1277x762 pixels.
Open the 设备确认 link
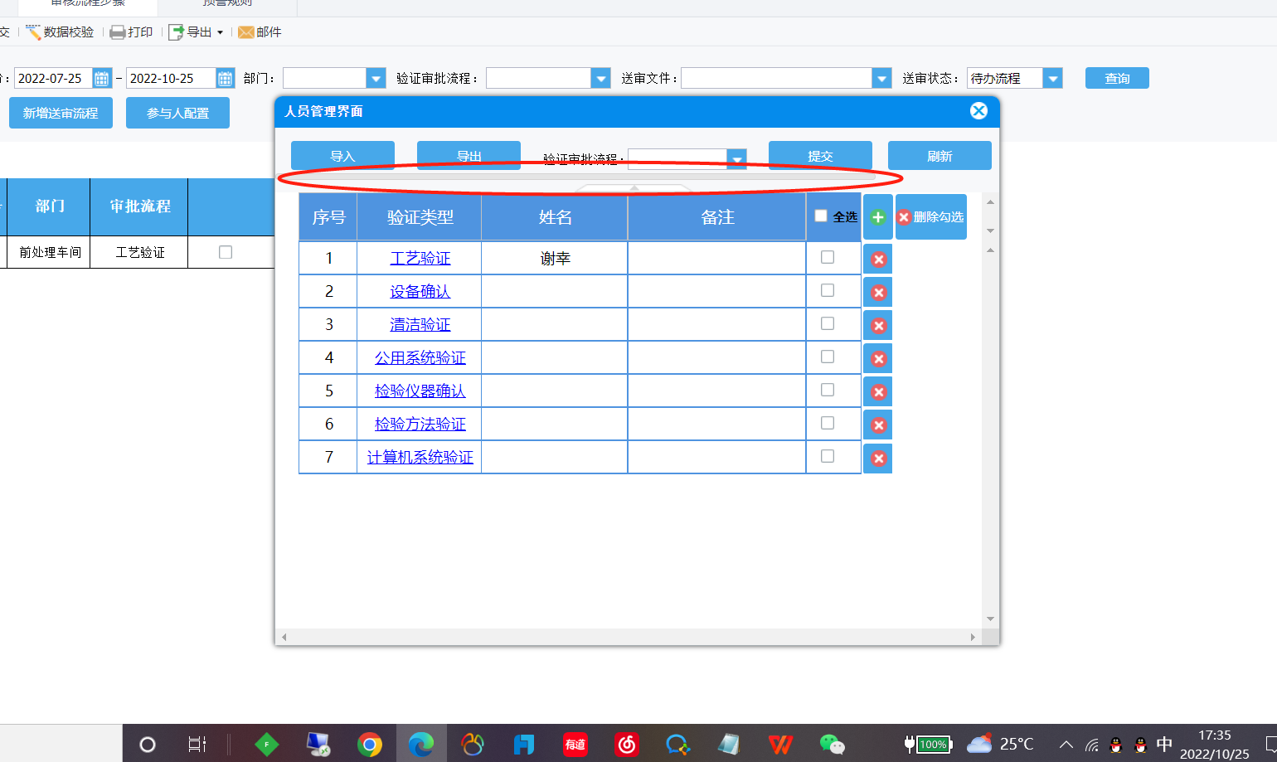coord(420,291)
